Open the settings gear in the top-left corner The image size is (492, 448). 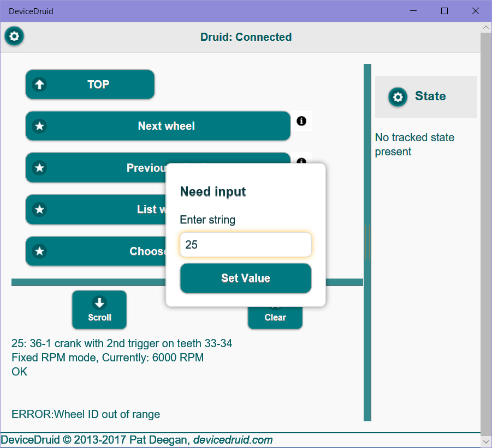click(14, 37)
